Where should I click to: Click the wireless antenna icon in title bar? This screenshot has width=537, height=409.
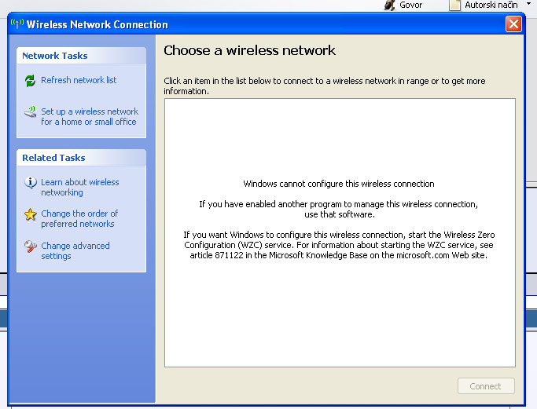[17, 24]
